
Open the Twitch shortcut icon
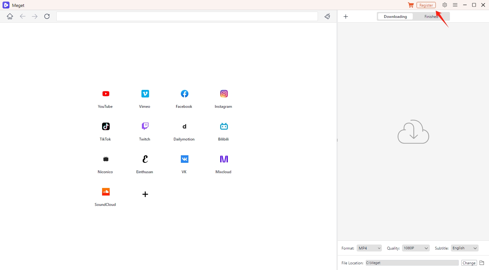pos(145,126)
